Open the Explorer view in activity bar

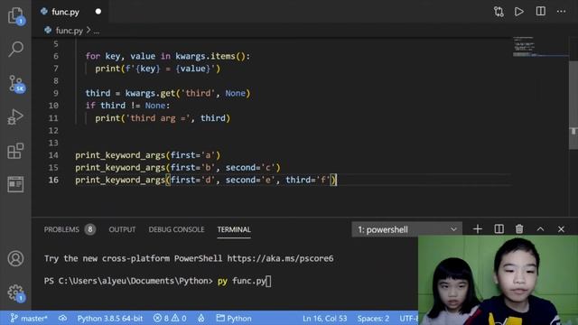tap(15, 15)
